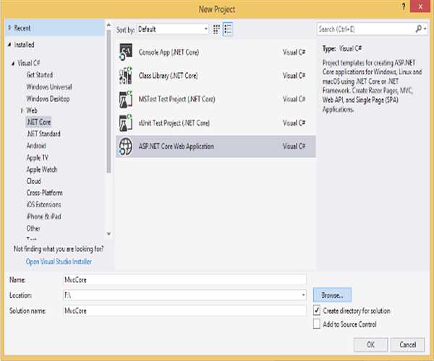Click into the project Name field
This screenshot has width=434, height=361.
[184, 279]
